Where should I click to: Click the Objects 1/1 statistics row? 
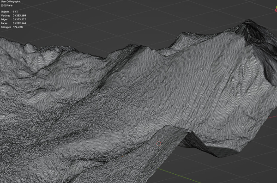tap(9, 12)
